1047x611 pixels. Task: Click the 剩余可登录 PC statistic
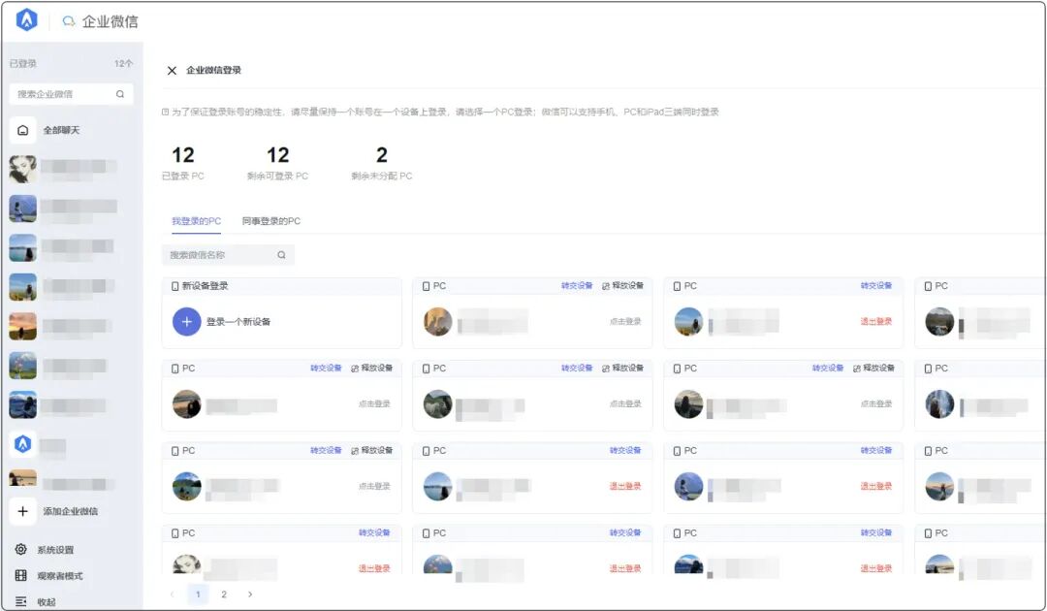click(x=278, y=164)
